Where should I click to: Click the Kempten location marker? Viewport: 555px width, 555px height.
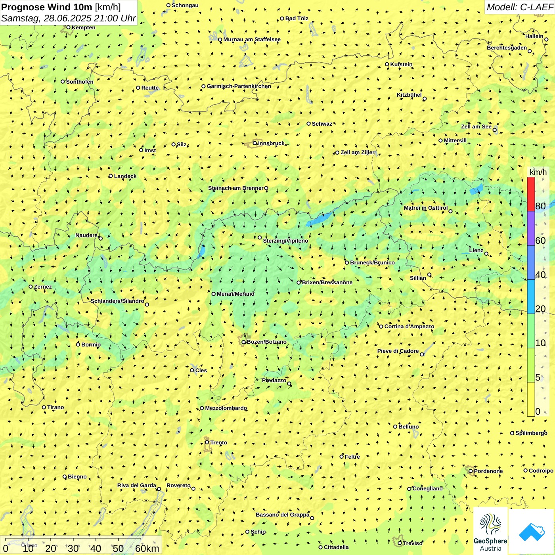68,27
